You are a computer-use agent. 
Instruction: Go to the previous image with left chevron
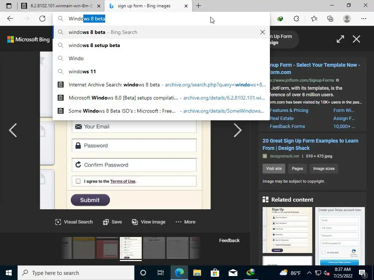click(13, 130)
